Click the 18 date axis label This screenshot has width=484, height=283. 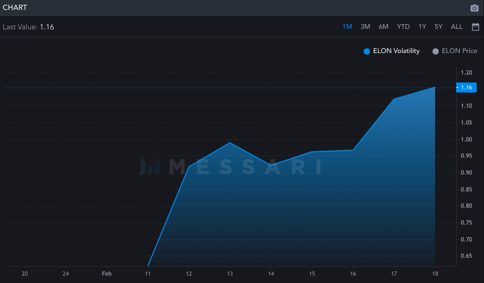pos(435,274)
